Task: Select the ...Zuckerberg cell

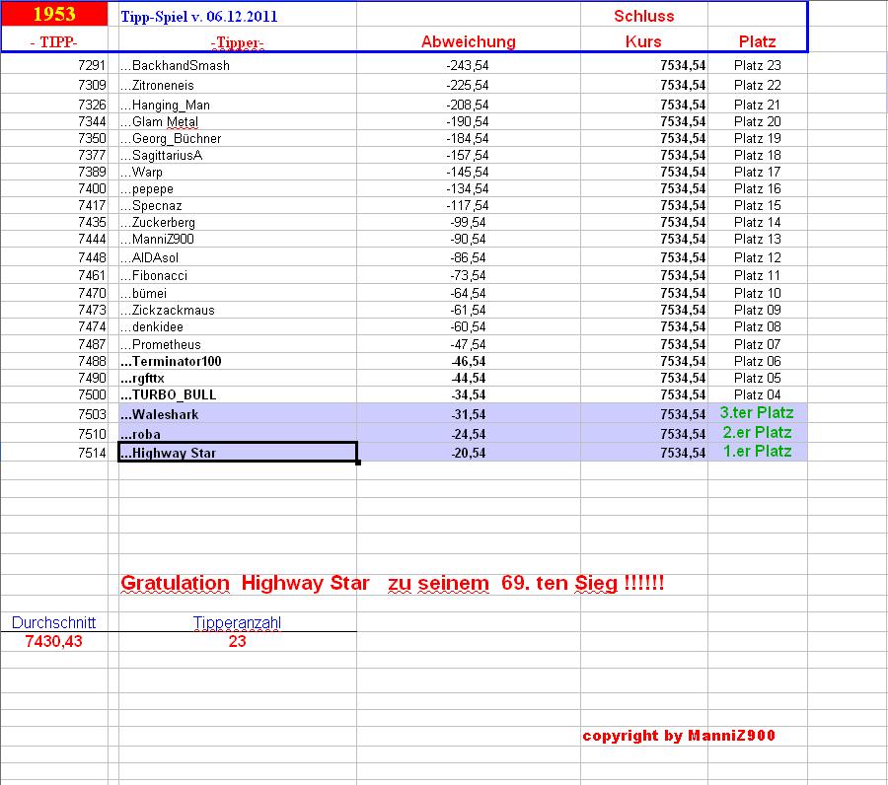Action: (237, 222)
